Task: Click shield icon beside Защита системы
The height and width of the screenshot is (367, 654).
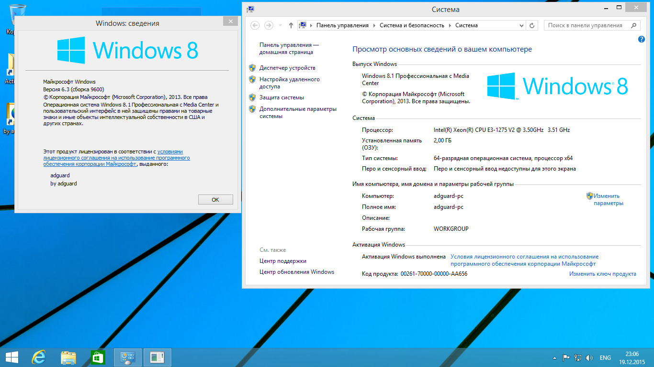Action: point(252,97)
